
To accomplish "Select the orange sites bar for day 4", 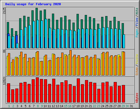I will click(21, 63).
